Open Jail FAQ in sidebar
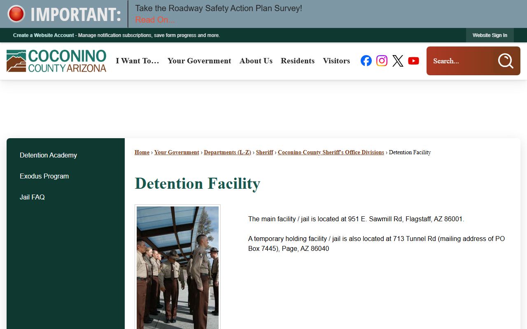 pyautogui.click(x=32, y=197)
